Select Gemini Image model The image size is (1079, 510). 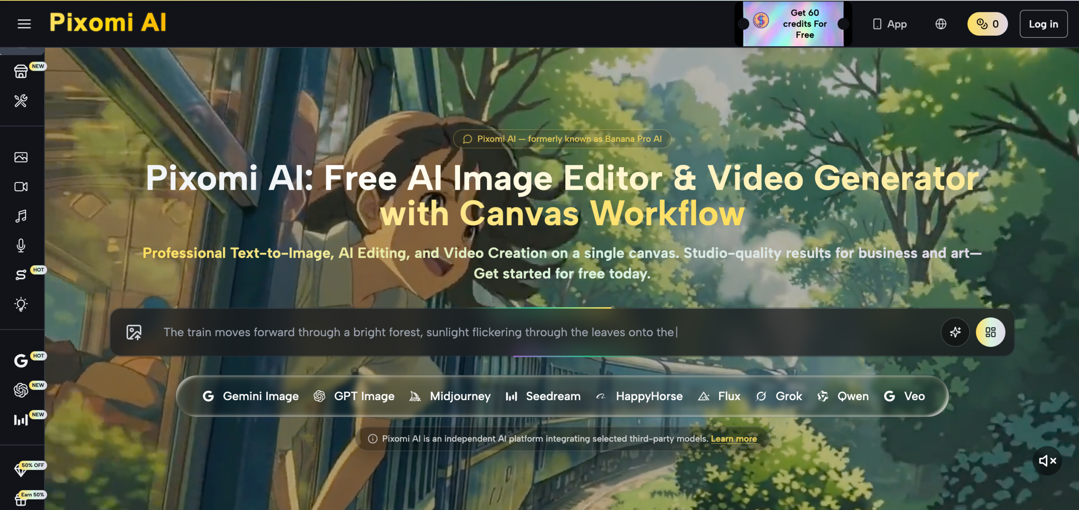click(250, 396)
